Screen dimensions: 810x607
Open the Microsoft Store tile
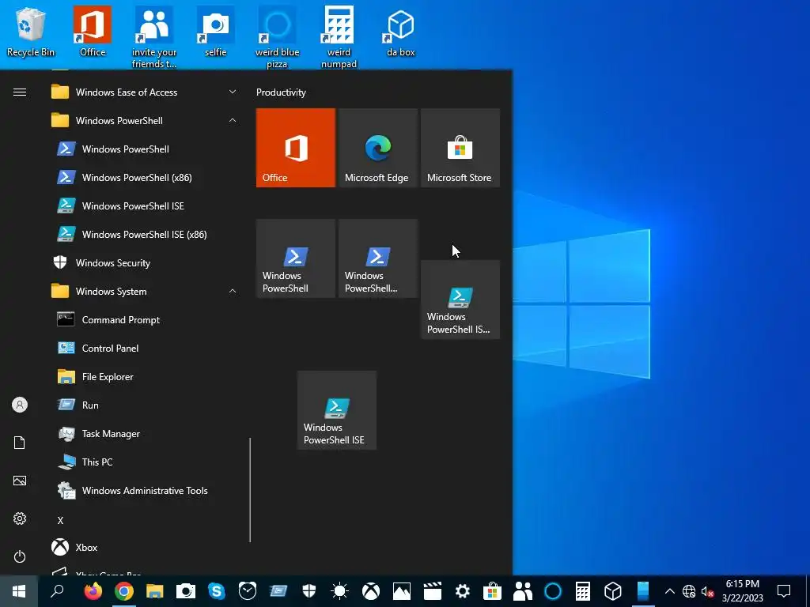(x=460, y=148)
